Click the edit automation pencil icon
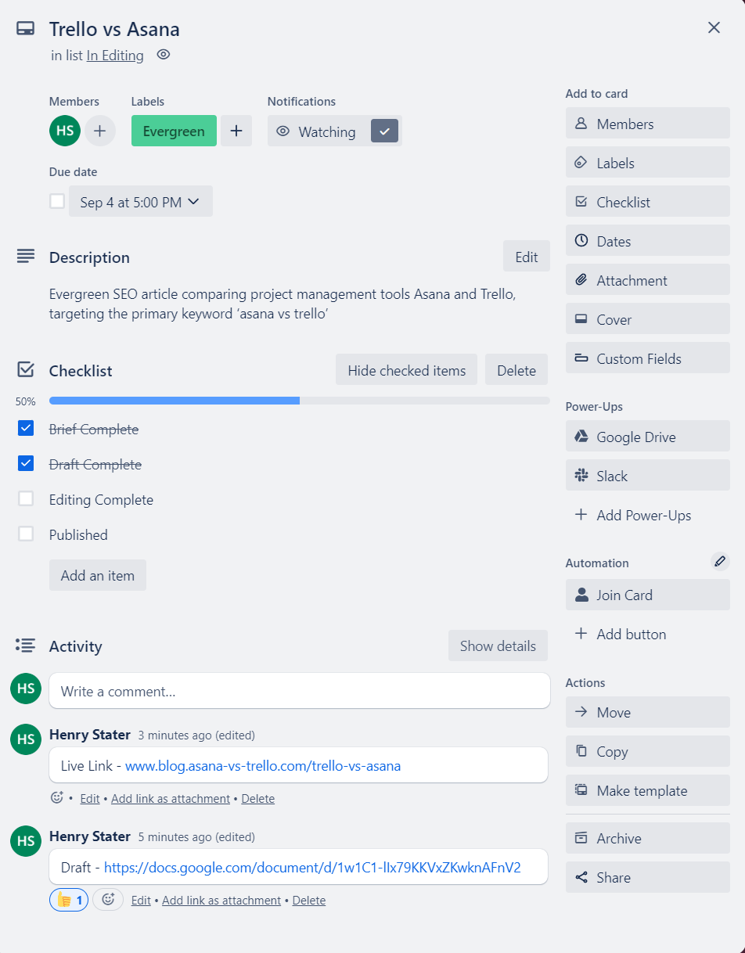This screenshot has height=953, width=745. [719, 561]
